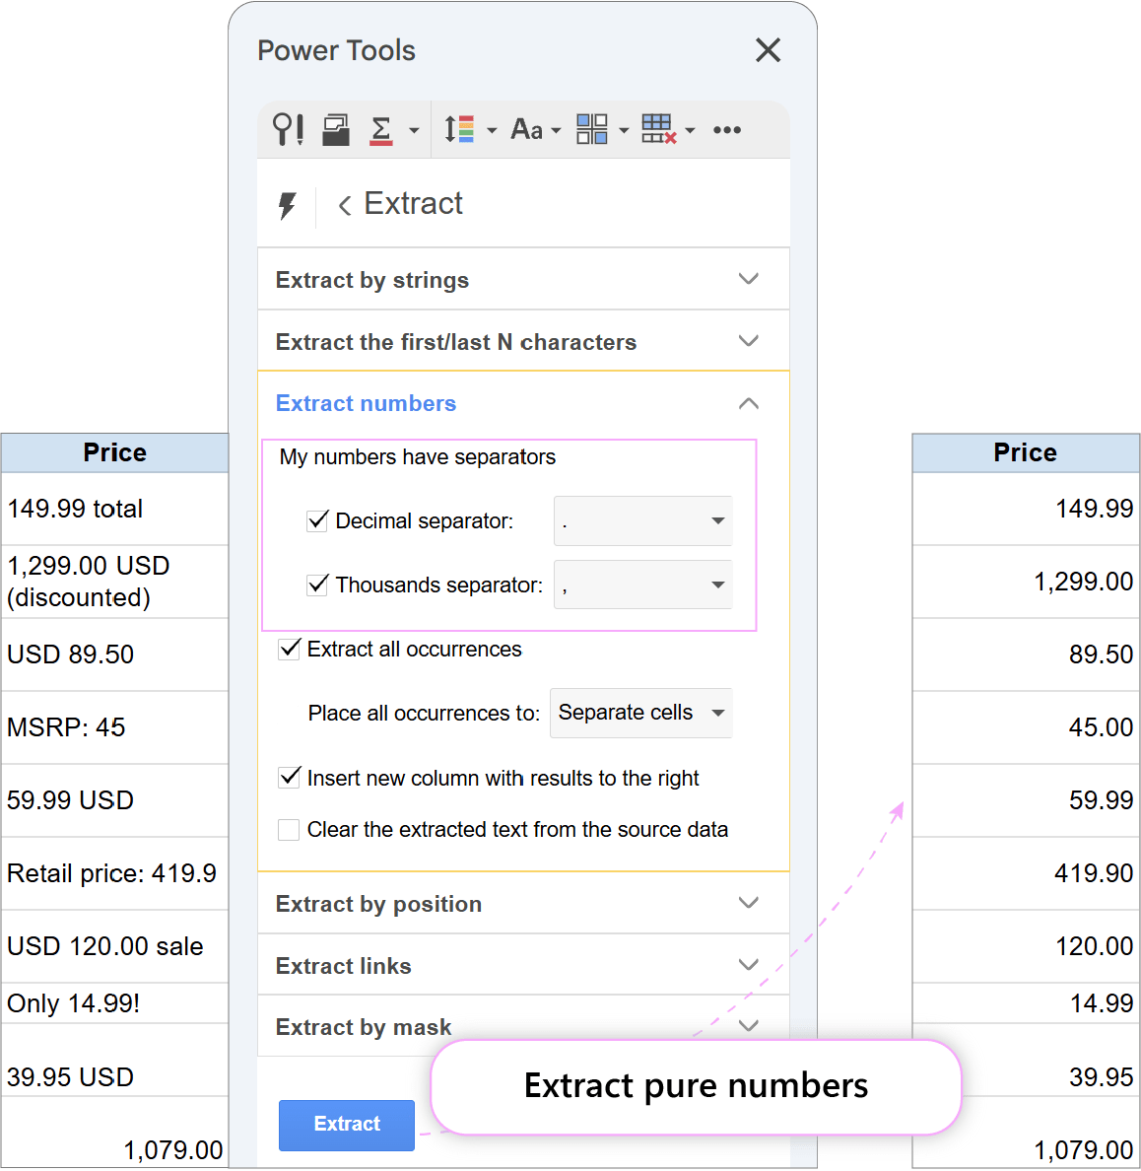
Task: Select the cell '1,299.00 USD (discounted)'
Action: coord(114,582)
